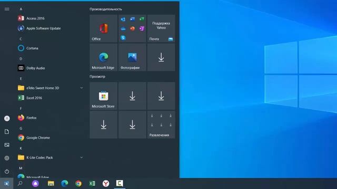The height and width of the screenshot is (189, 337).
Task: Launch Excel 2016 from the app list
Action: pyautogui.click(x=51, y=98)
